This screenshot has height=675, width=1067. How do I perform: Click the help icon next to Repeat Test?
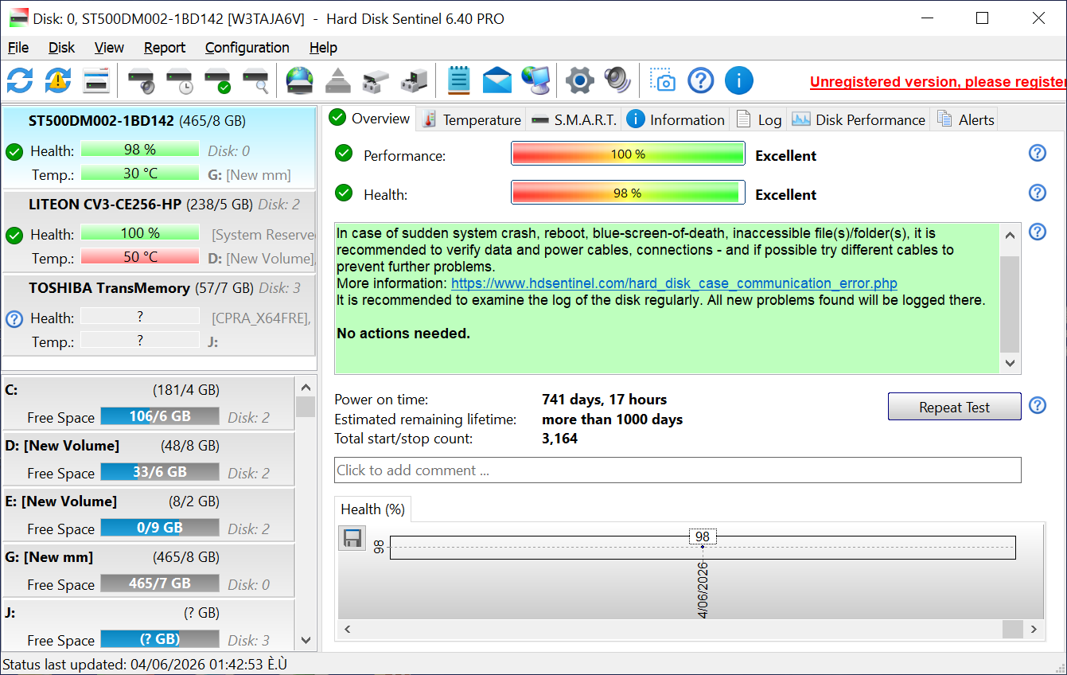click(x=1038, y=405)
